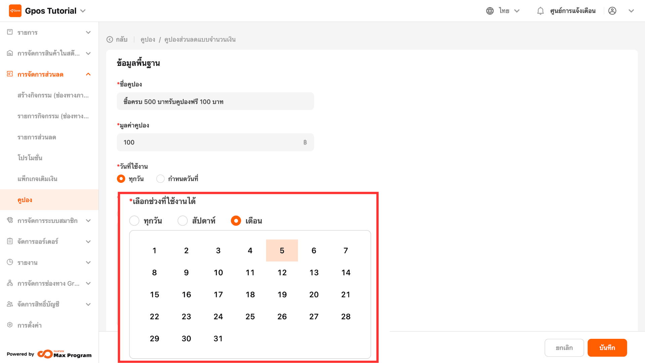This screenshot has width=645, height=363.
Task: Click the globe language icon
Action: coord(490,11)
